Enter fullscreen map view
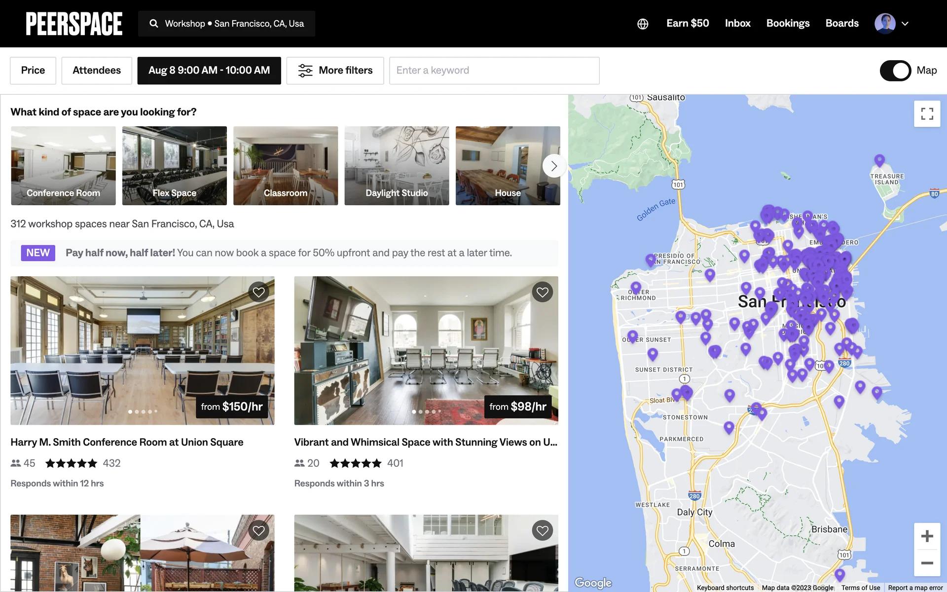Image resolution: width=947 pixels, height=592 pixels. tap(927, 114)
